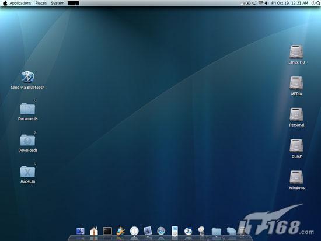Launch the iTunes music player in the dock
Image resolution: width=321 pixels, height=241 pixels.
[188, 231]
